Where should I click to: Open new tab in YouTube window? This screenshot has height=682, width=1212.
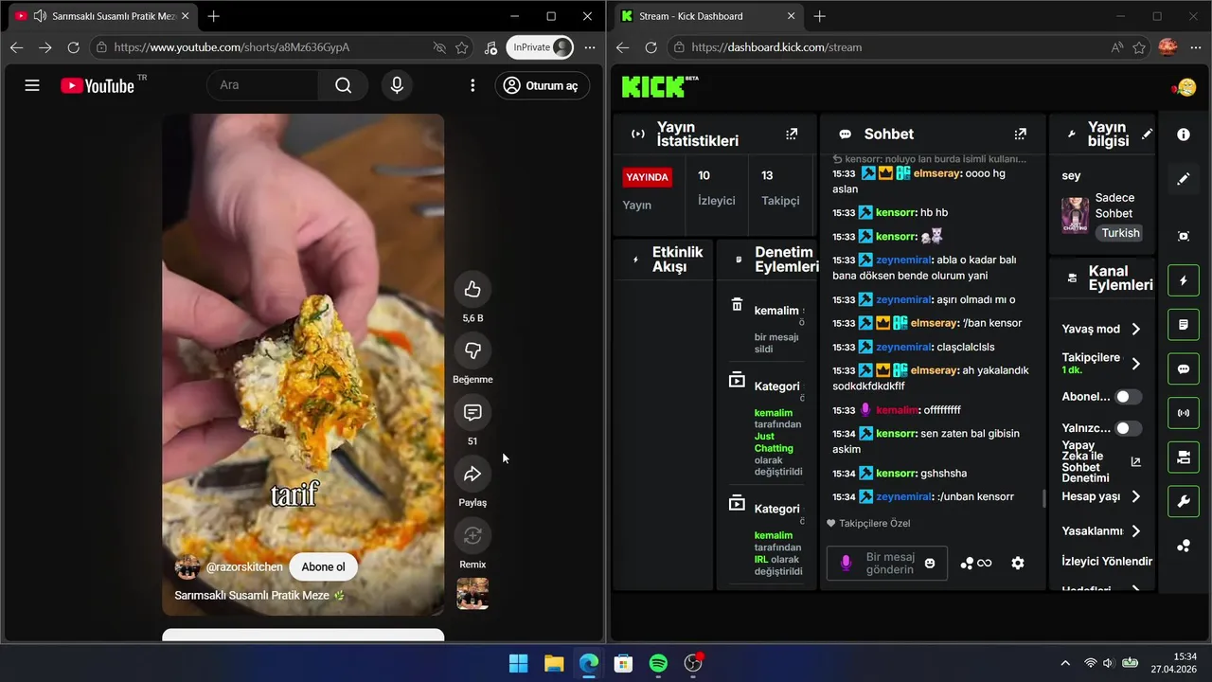click(x=214, y=16)
